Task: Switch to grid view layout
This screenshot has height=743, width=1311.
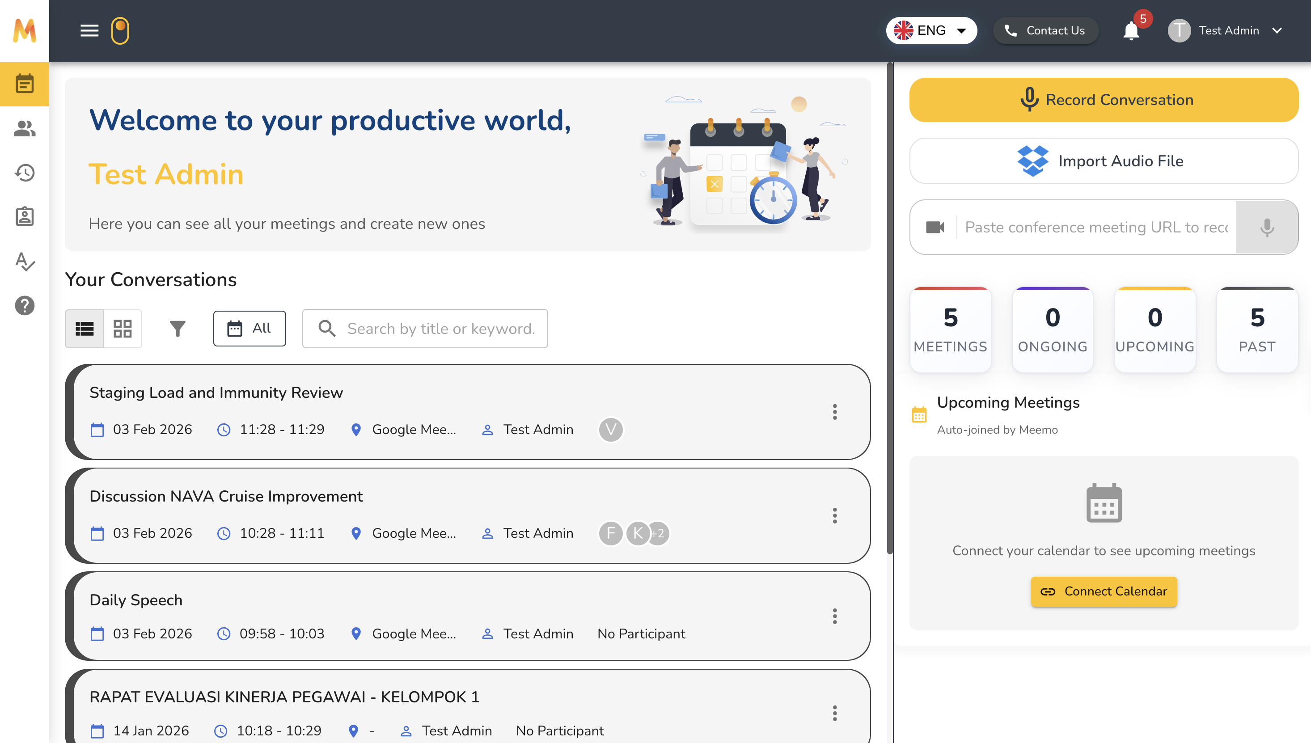Action: (x=123, y=329)
